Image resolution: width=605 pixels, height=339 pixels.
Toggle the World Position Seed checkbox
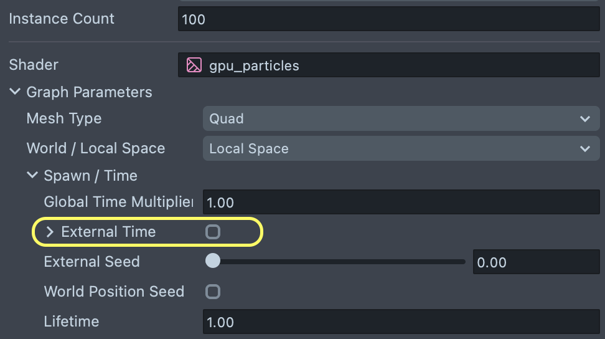[x=213, y=292]
